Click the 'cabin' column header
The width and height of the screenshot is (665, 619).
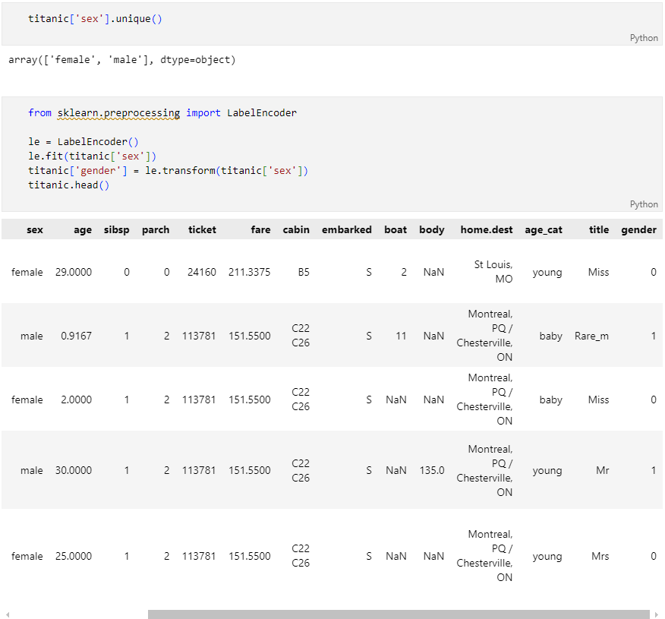coord(296,230)
